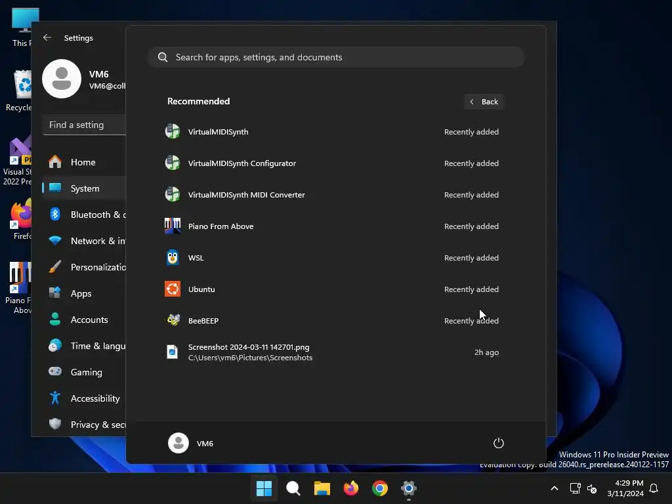Click the network display tray icon
672x504 pixels.
pos(575,488)
